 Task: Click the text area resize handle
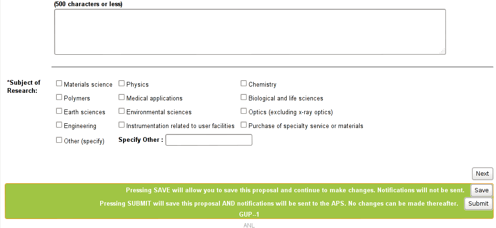click(x=443, y=51)
